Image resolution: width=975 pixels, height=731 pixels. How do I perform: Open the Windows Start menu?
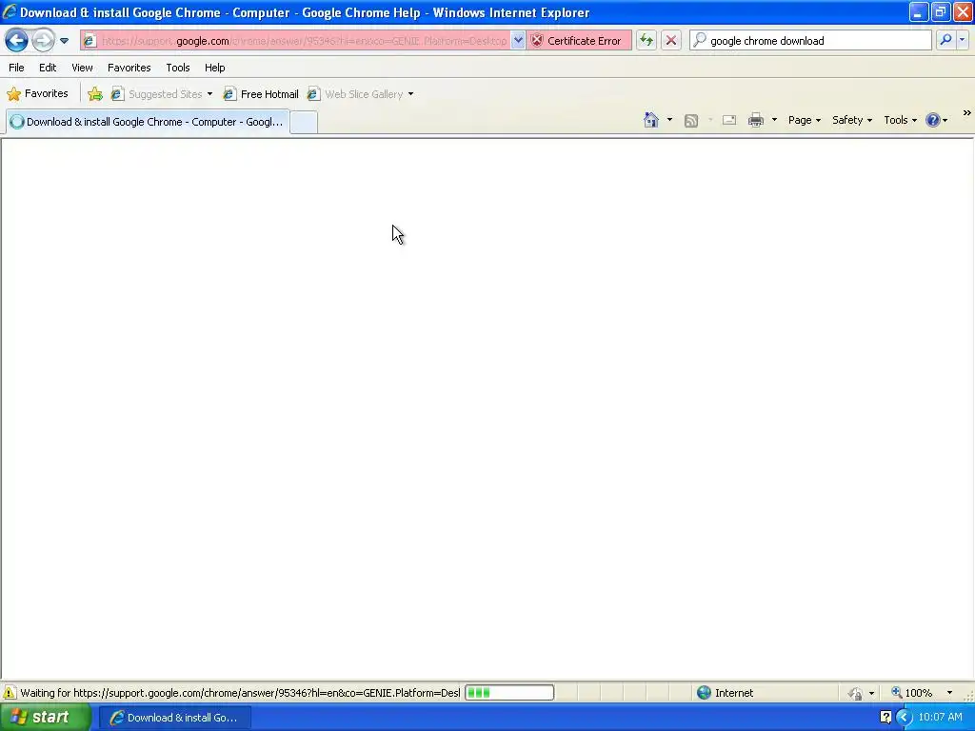pyautogui.click(x=46, y=718)
